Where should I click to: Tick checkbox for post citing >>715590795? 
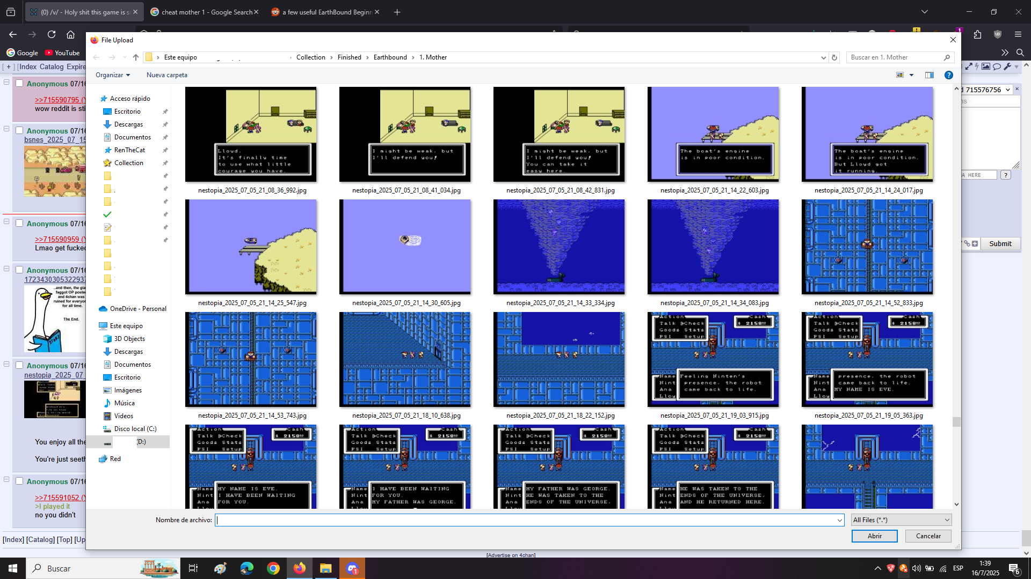click(19, 83)
